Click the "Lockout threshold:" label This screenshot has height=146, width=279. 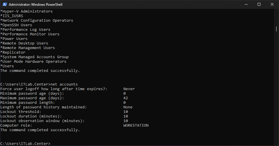click(x=21, y=112)
